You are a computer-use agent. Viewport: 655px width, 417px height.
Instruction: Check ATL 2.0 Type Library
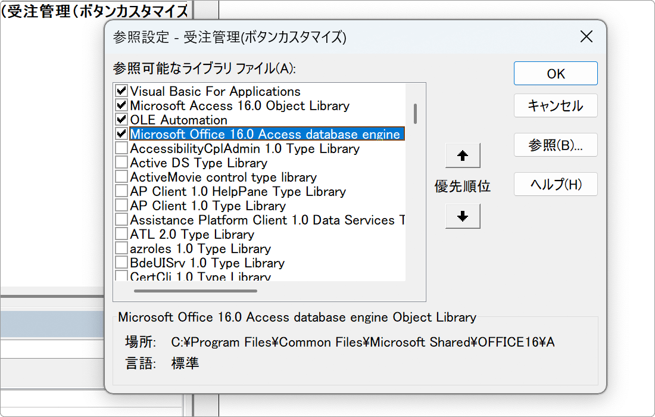tap(121, 233)
